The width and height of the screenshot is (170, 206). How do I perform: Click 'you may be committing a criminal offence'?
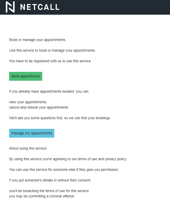coord(42,196)
